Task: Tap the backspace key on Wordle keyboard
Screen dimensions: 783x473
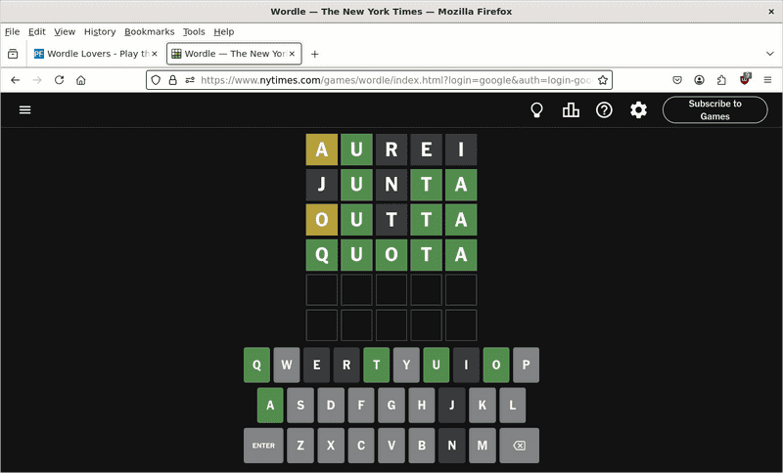Action: [520, 446]
